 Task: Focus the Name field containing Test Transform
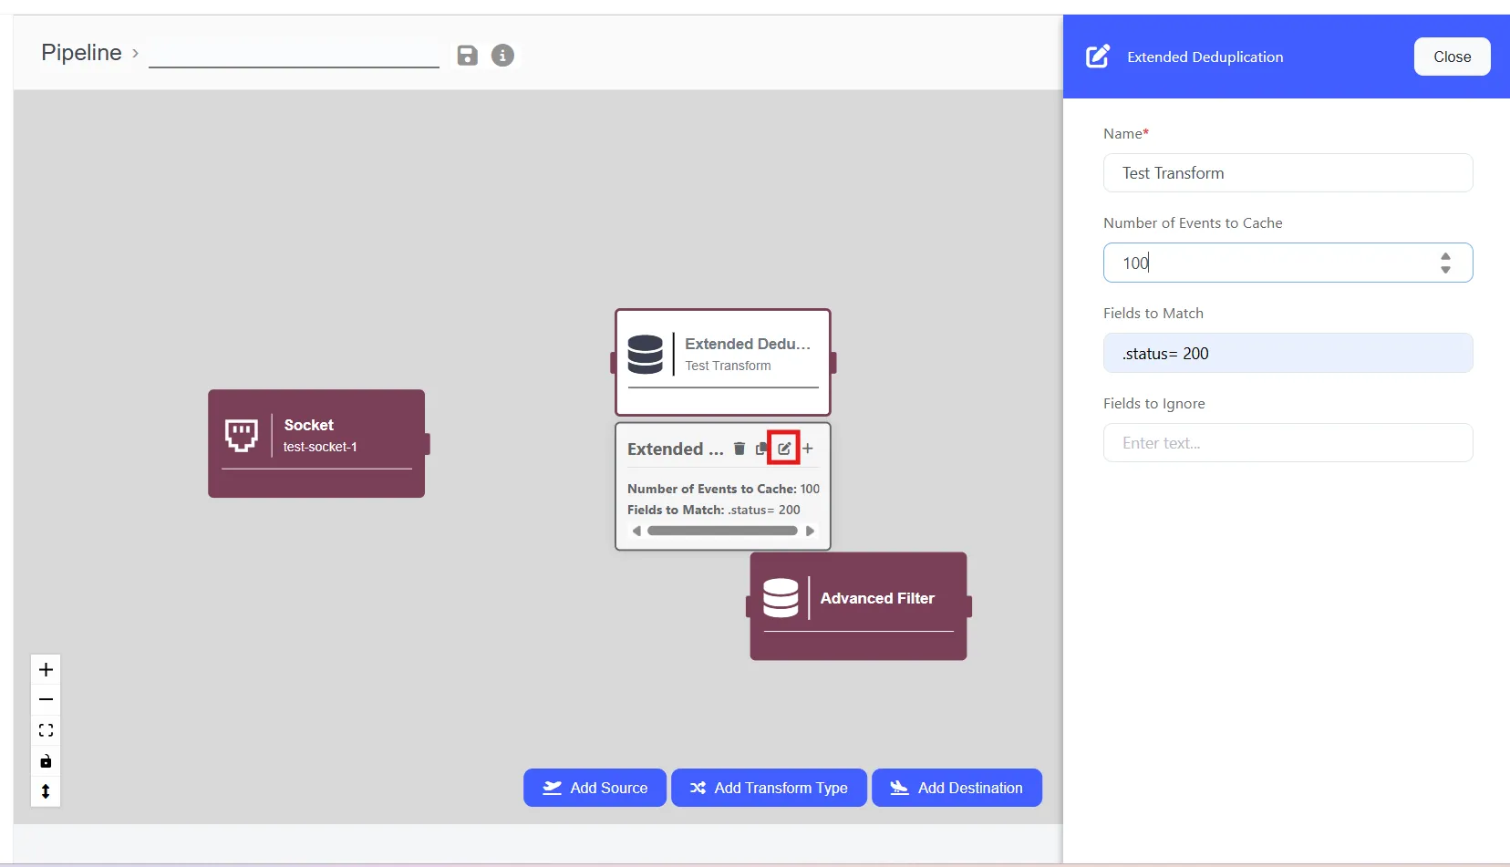click(x=1288, y=173)
